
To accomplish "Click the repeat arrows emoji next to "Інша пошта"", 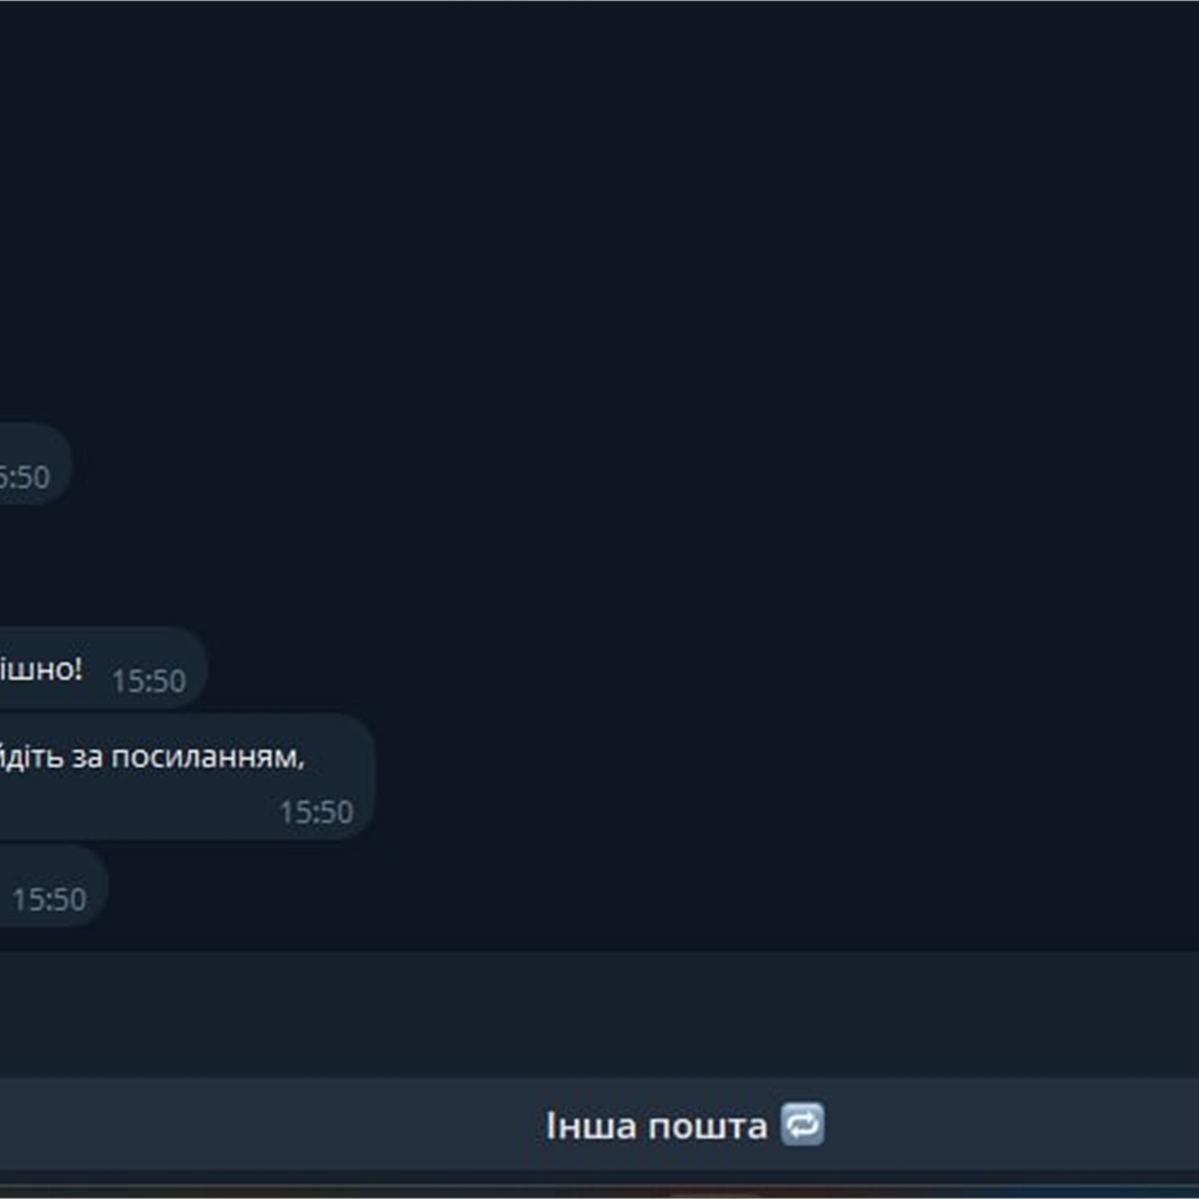I will (803, 1124).
